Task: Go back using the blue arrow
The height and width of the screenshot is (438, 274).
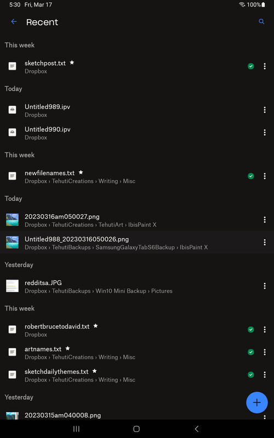Action: [x=14, y=21]
